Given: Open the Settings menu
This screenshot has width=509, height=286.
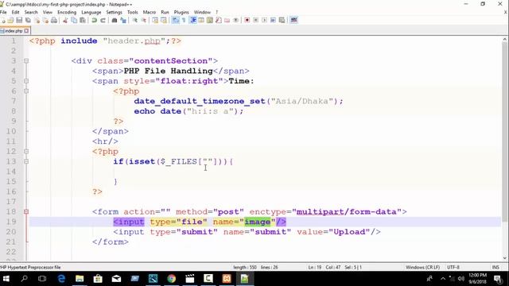Looking at the screenshot, I should click(x=114, y=12).
